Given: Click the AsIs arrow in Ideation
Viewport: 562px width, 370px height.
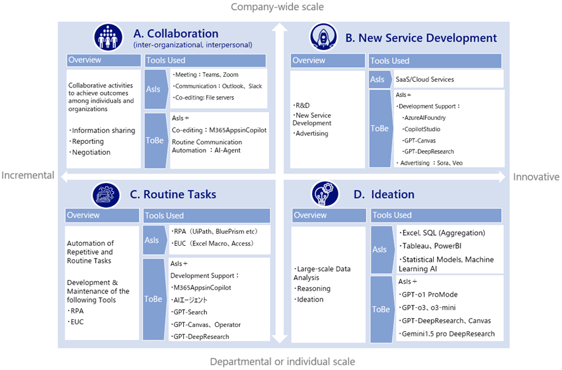Looking at the screenshot, I should click(x=382, y=250).
